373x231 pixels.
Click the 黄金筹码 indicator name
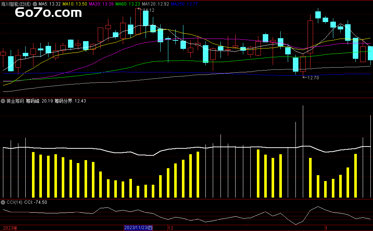[x=15, y=101]
